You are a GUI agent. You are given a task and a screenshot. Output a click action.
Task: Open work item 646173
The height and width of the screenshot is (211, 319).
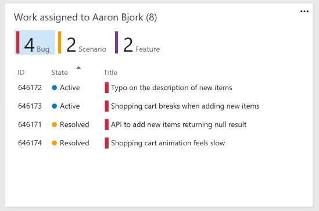tap(30, 106)
